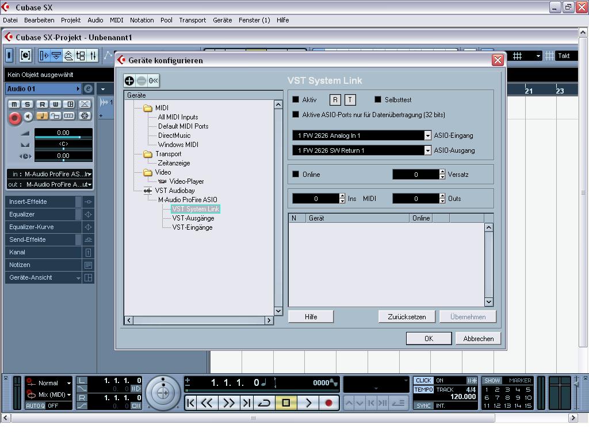Open the track output routing dropdown
589x441 pixels.
[49, 184]
